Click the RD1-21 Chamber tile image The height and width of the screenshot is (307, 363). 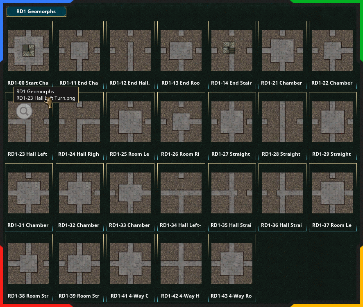pyautogui.click(x=282, y=51)
